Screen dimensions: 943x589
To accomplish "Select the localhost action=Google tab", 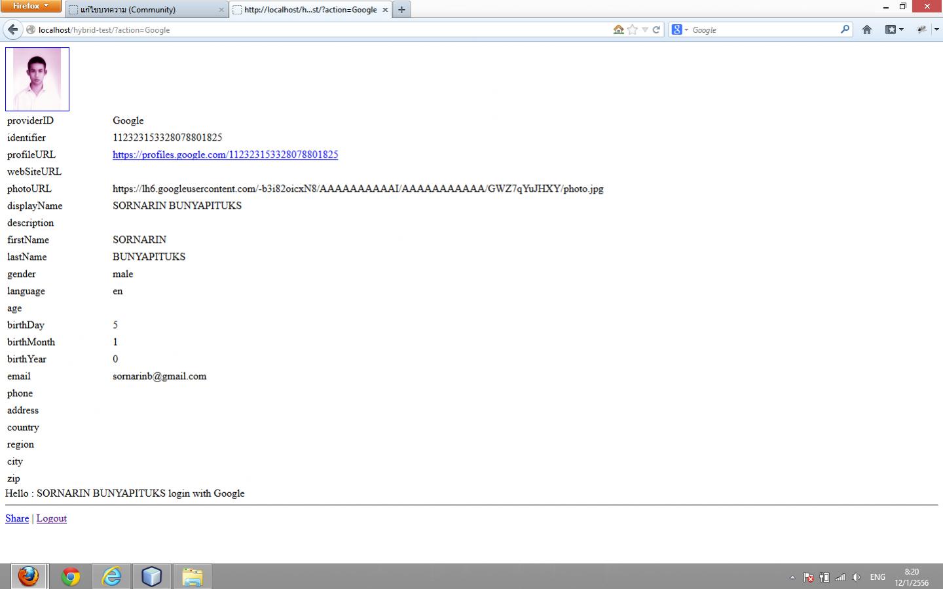I will [x=311, y=10].
